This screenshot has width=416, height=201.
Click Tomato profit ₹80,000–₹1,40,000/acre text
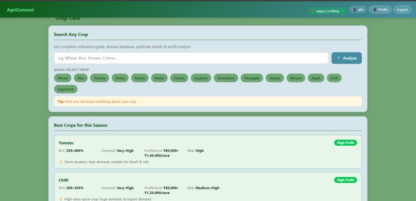click(x=162, y=153)
